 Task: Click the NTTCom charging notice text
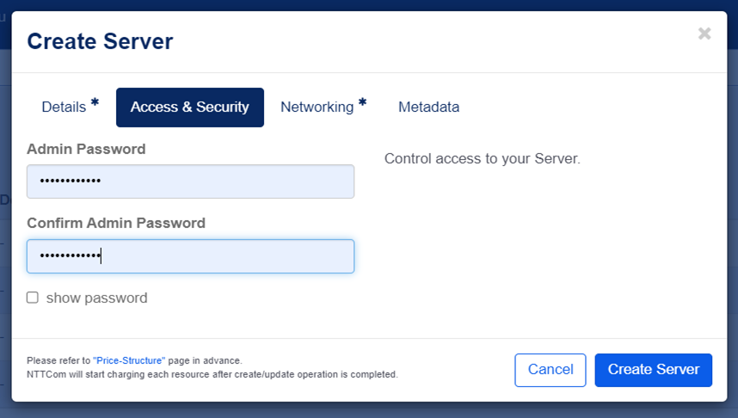click(x=212, y=374)
